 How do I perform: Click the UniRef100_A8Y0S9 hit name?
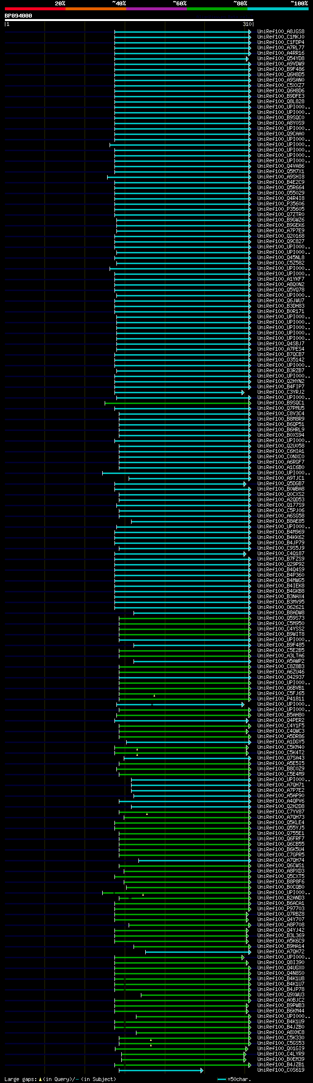click(281, 123)
